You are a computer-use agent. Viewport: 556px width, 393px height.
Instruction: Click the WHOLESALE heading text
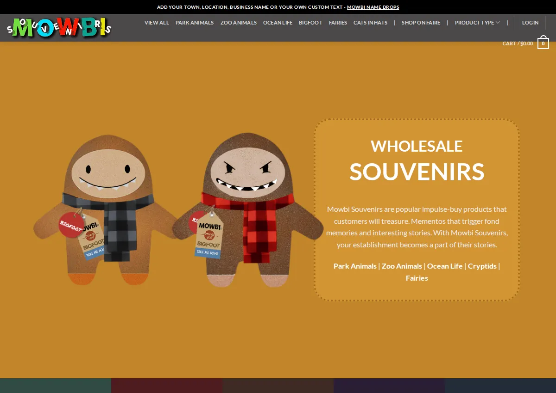point(417,146)
